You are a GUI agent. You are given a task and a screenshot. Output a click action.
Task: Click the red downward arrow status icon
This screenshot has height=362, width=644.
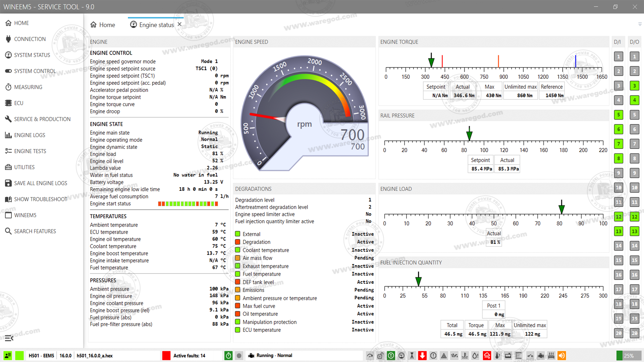point(422,356)
